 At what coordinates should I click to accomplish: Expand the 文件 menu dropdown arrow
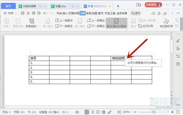16,13
